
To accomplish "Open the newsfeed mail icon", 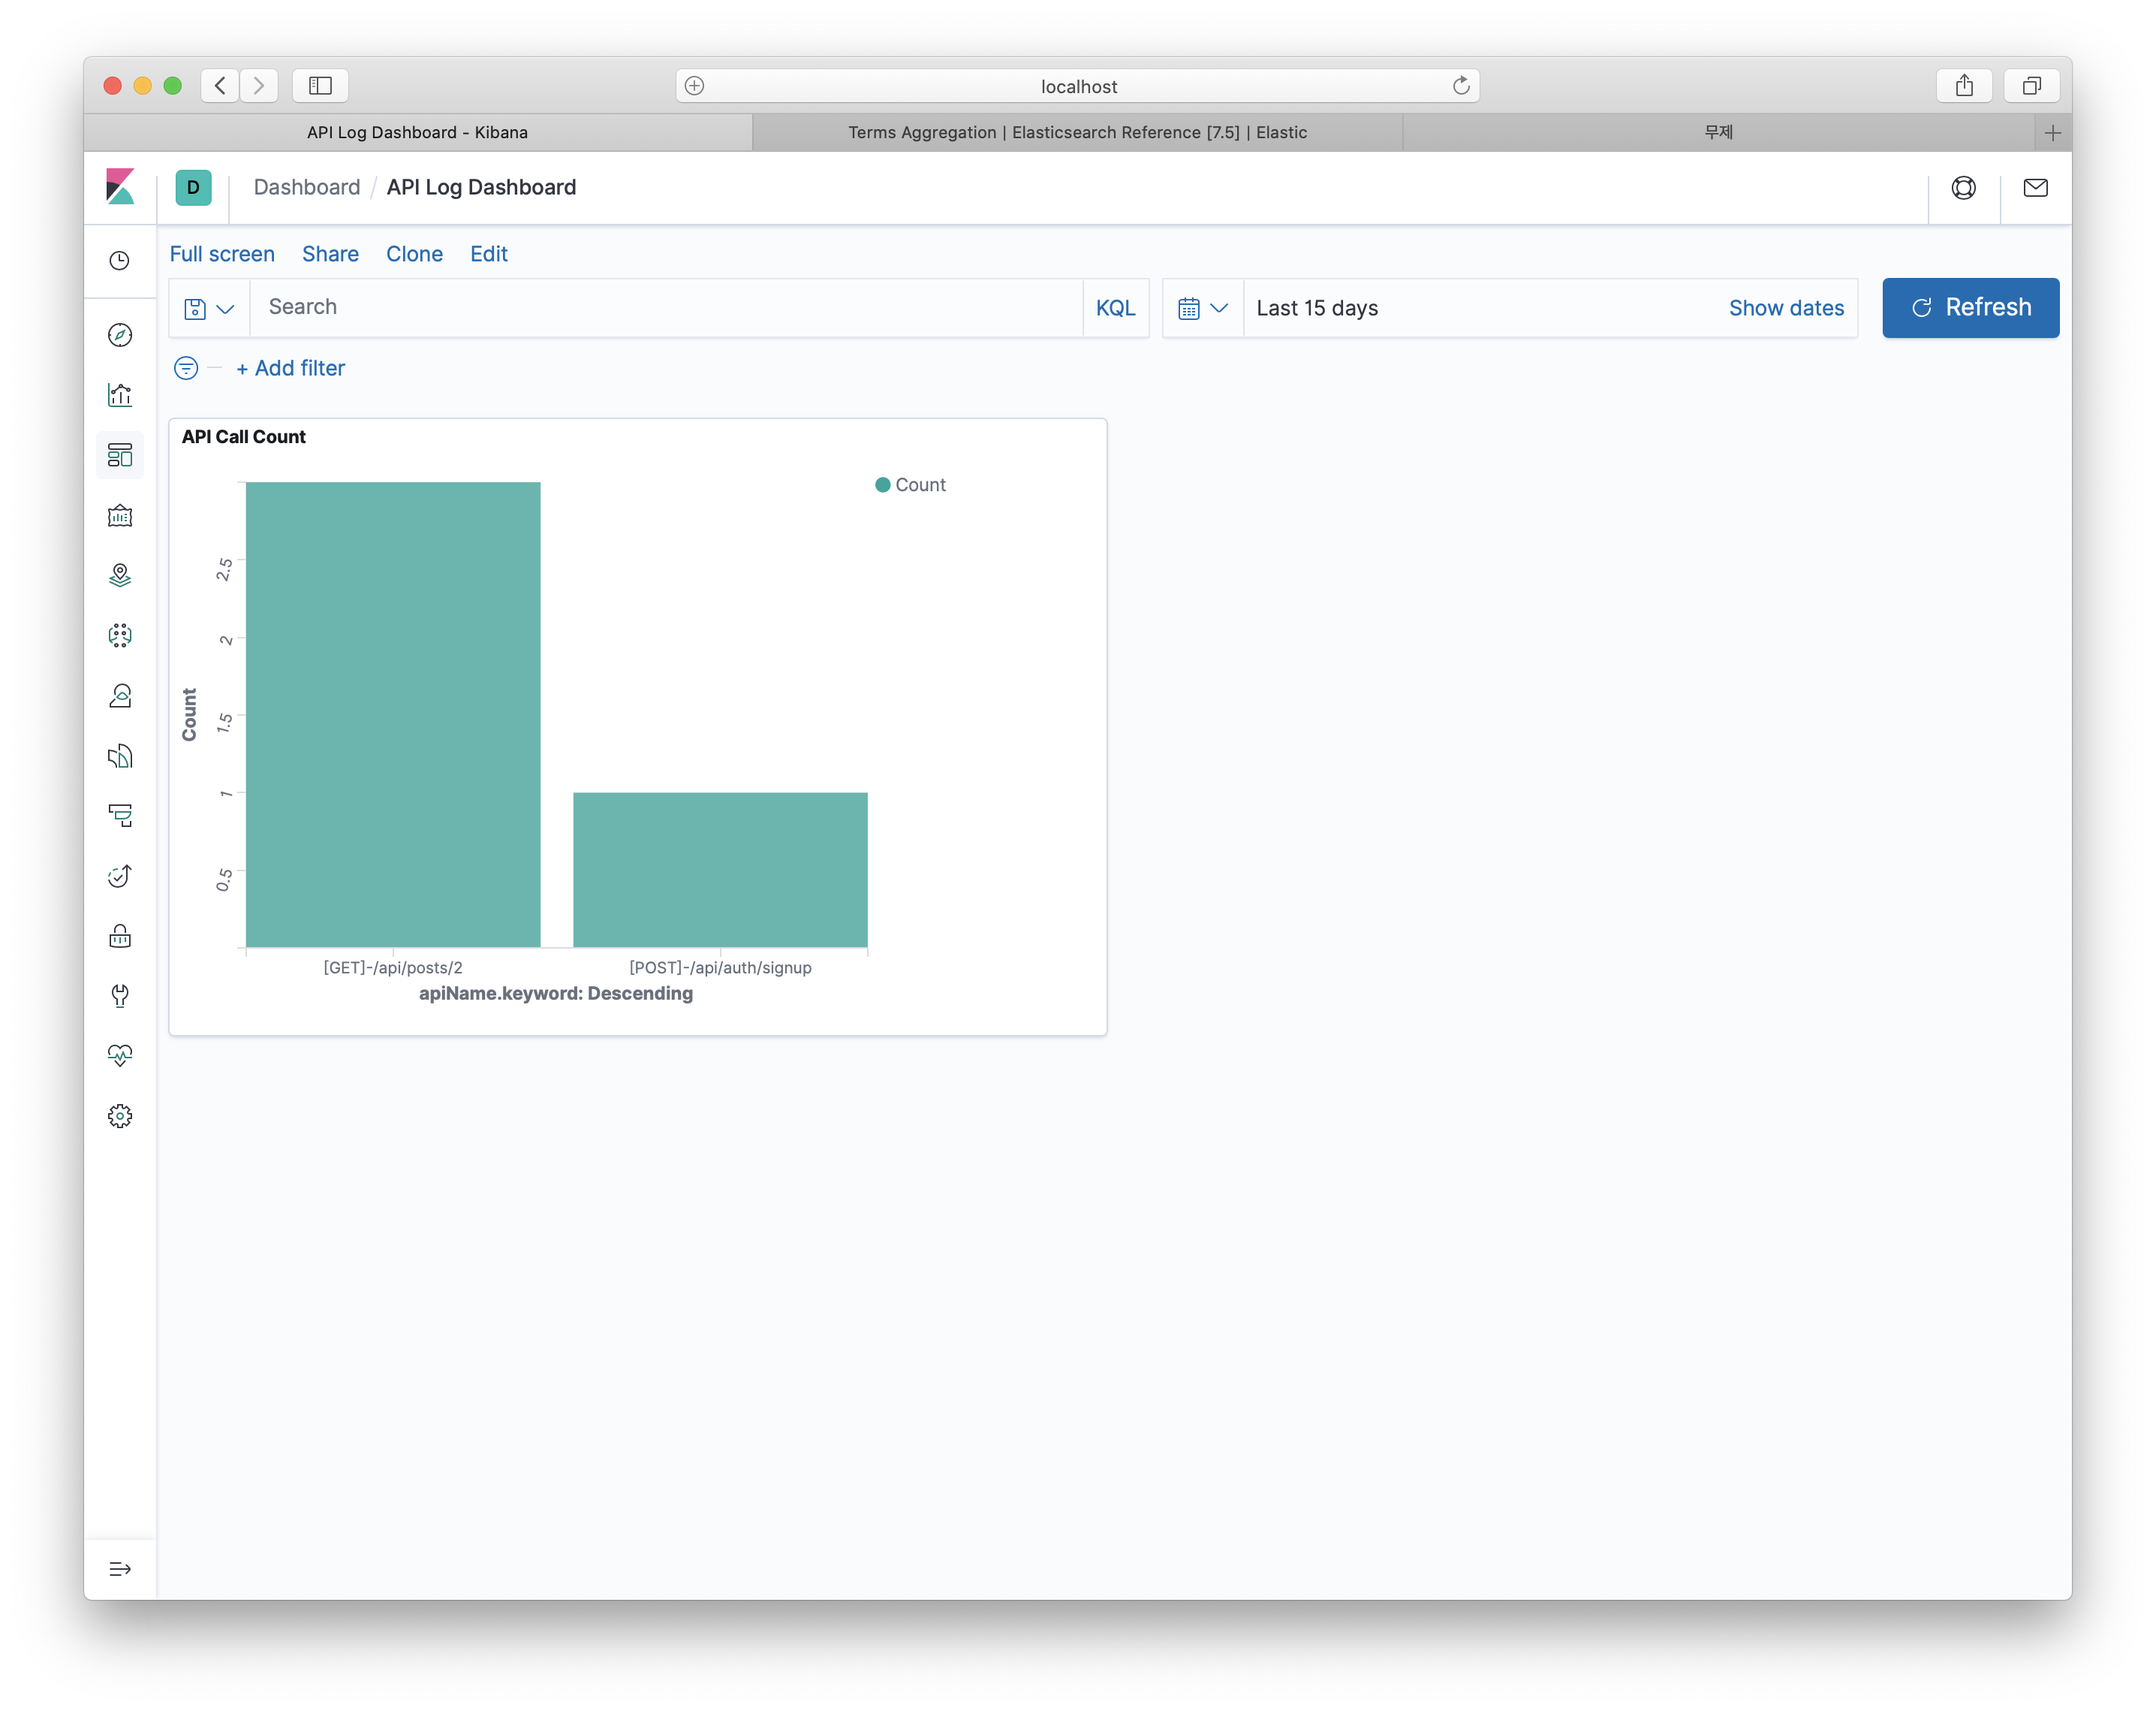I will (2035, 187).
